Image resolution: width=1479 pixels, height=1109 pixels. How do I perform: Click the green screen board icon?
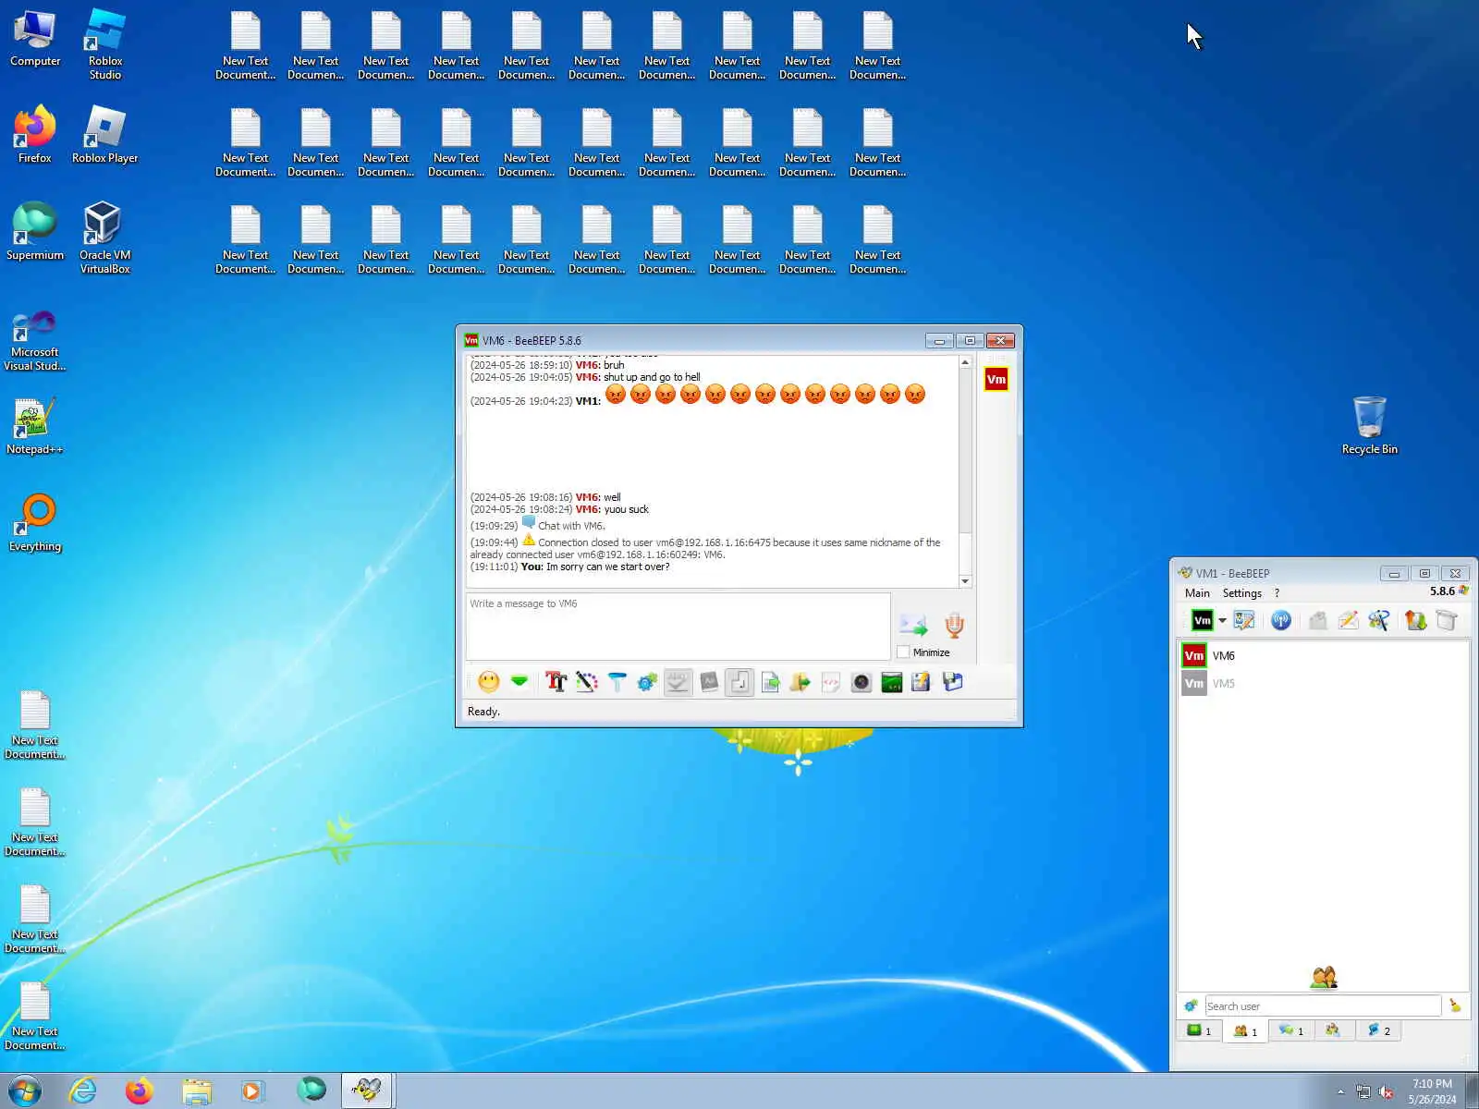coord(892,682)
